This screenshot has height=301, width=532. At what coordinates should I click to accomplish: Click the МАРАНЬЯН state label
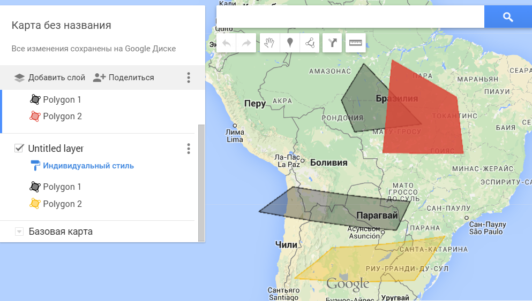478,79
